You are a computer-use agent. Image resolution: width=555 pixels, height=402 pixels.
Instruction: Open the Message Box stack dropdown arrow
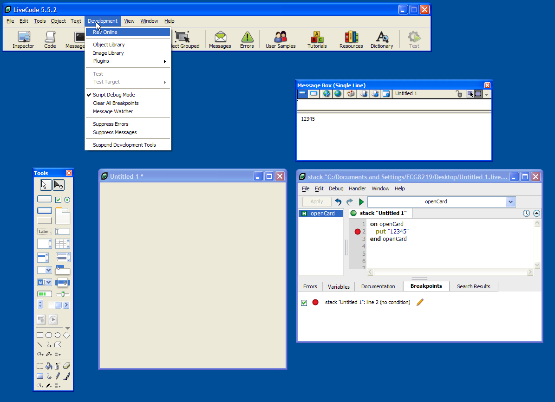pos(486,94)
